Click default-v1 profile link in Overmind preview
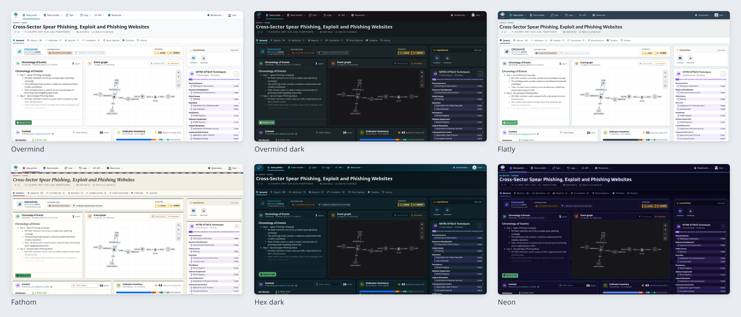Image resolution: width=741 pixels, height=317 pixels. (40, 134)
